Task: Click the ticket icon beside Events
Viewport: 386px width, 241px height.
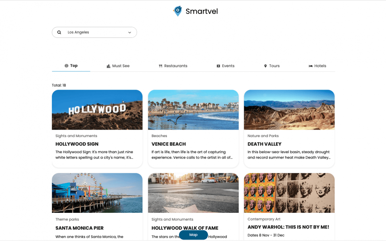Action: pos(218,66)
